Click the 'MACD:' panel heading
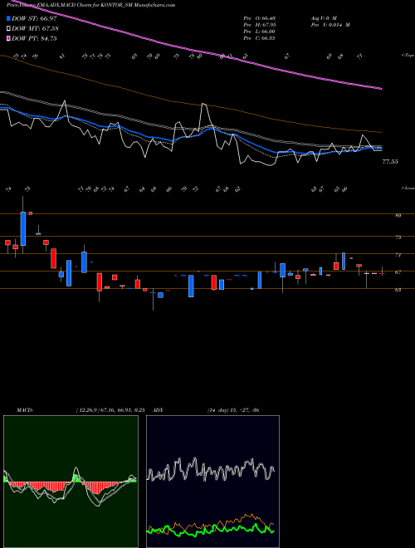The height and width of the screenshot is (548, 415). (24, 410)
